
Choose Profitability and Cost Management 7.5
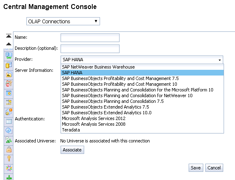(x=142, y=78)
